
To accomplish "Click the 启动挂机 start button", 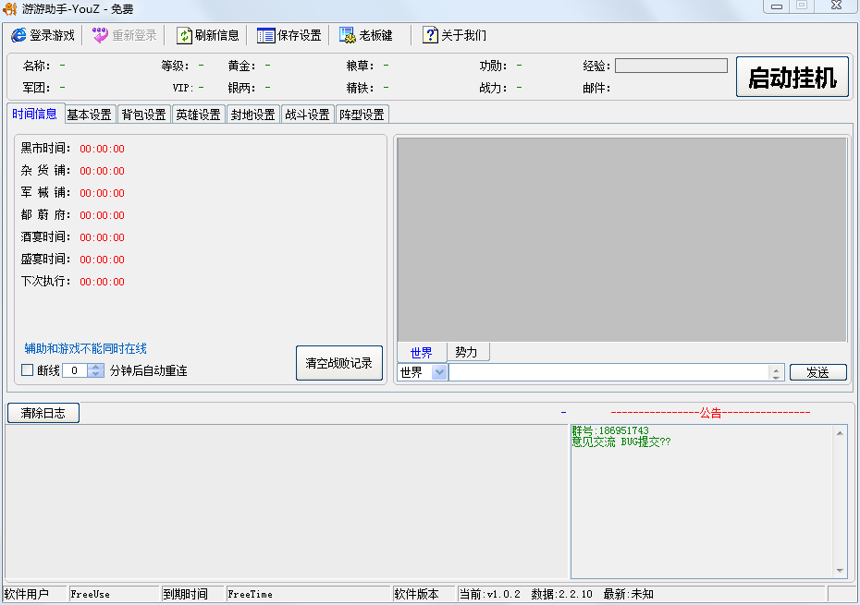I will pyautogui.click(x=792, y=78).
